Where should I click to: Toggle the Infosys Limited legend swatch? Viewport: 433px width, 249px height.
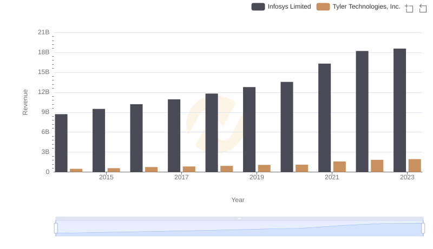click(x=258, y=6)
